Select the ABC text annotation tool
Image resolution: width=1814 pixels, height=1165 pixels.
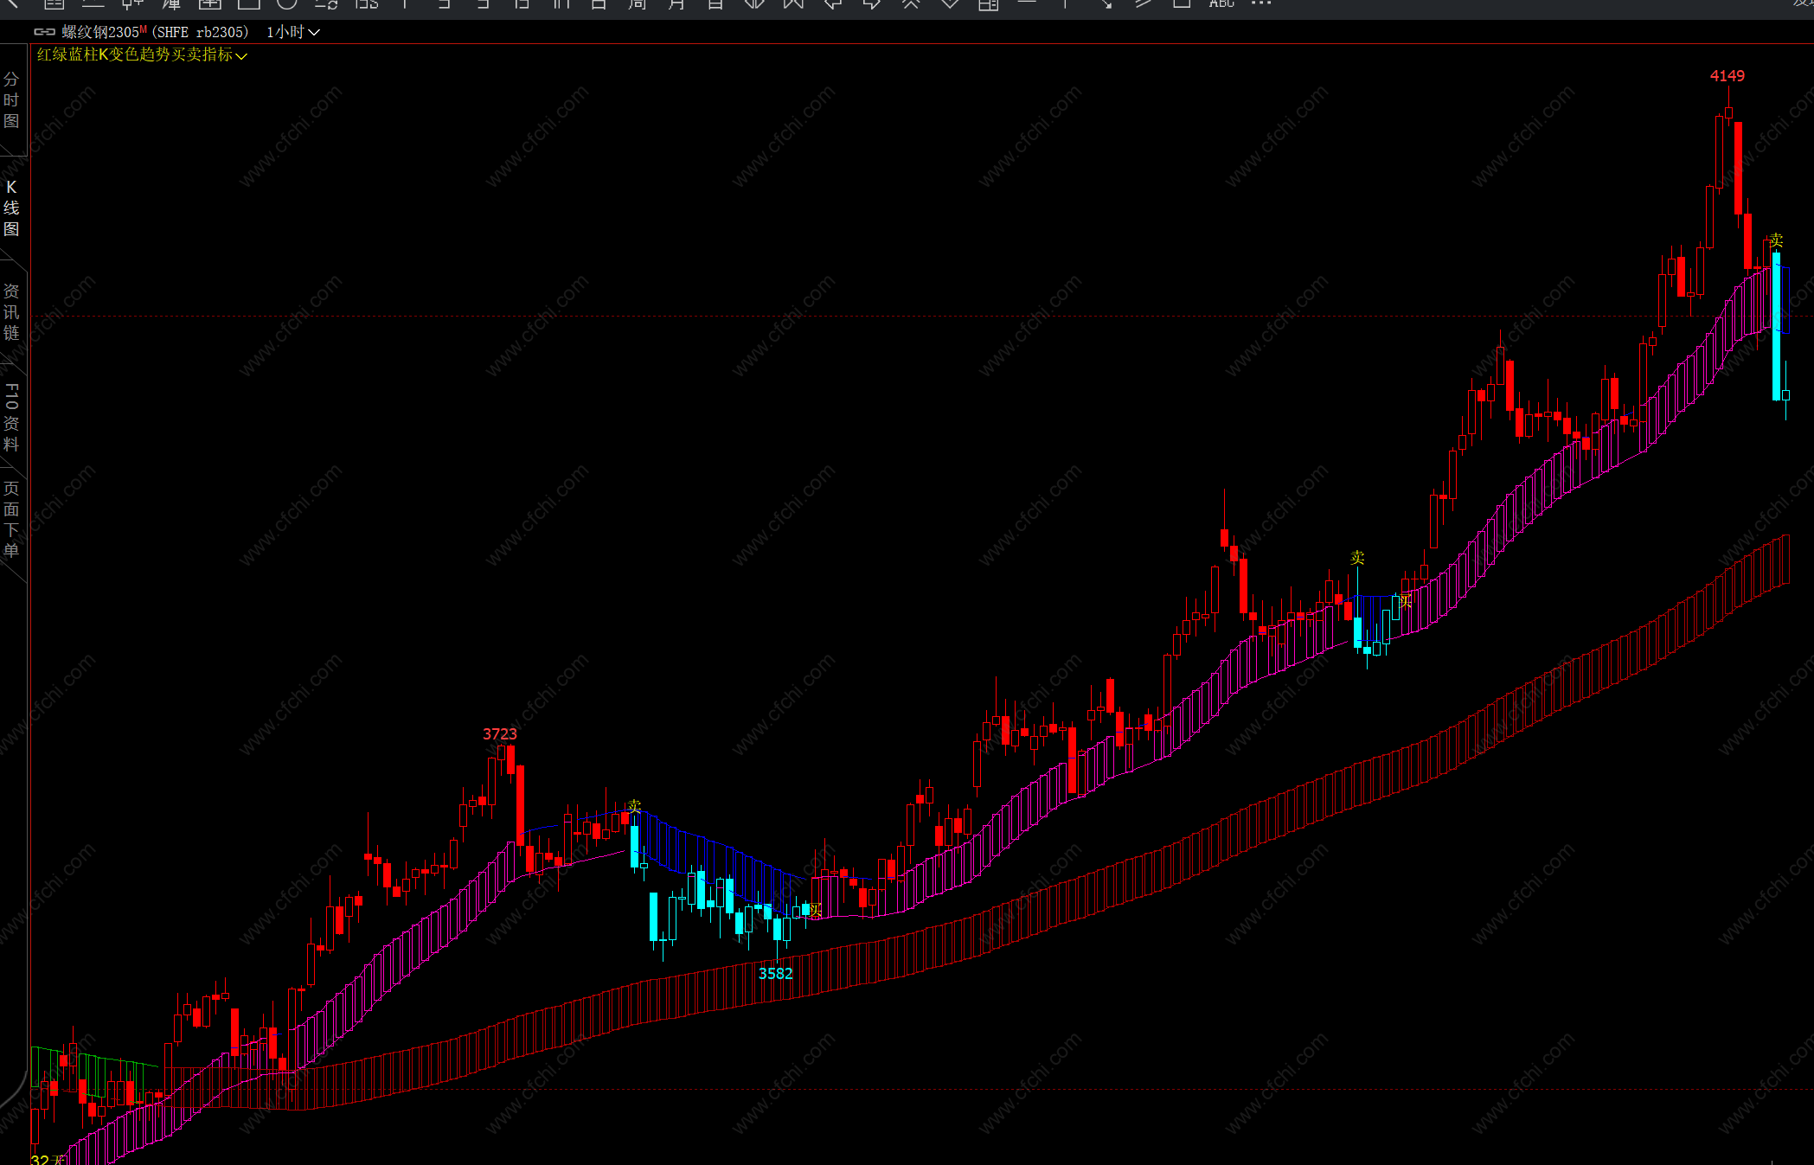(x=1221, y=4)
